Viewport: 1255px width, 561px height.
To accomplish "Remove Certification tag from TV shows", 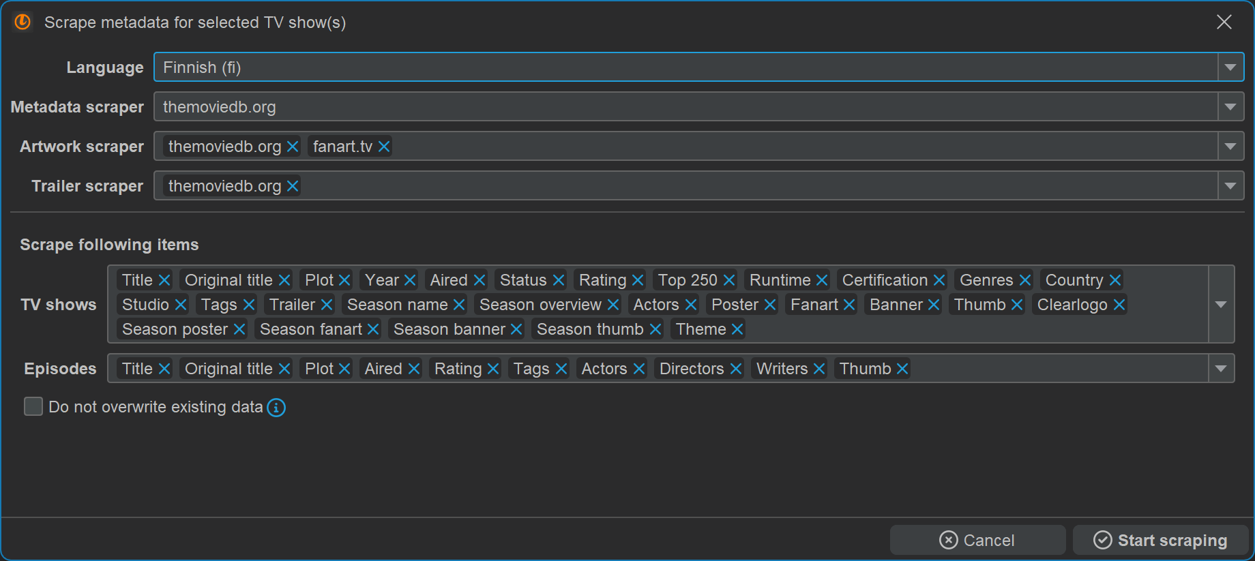I will pos(939,280).
